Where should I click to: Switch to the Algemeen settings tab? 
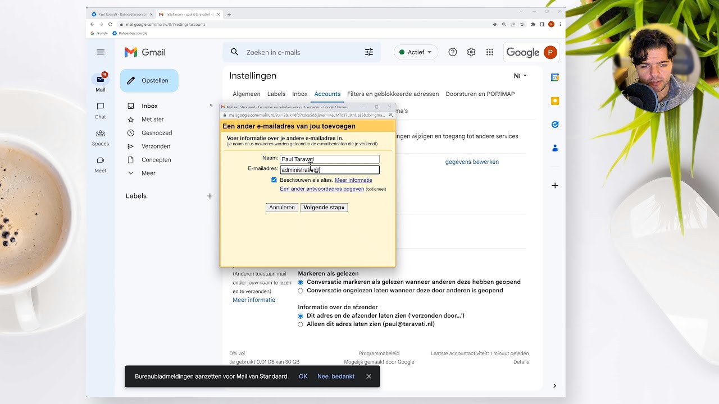click(x=247, y=94)
